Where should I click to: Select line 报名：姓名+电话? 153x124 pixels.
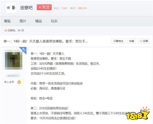[x=42, y=98]
